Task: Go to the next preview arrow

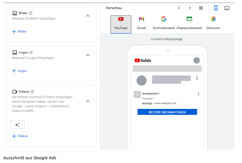Action: [x=190, y=8]
